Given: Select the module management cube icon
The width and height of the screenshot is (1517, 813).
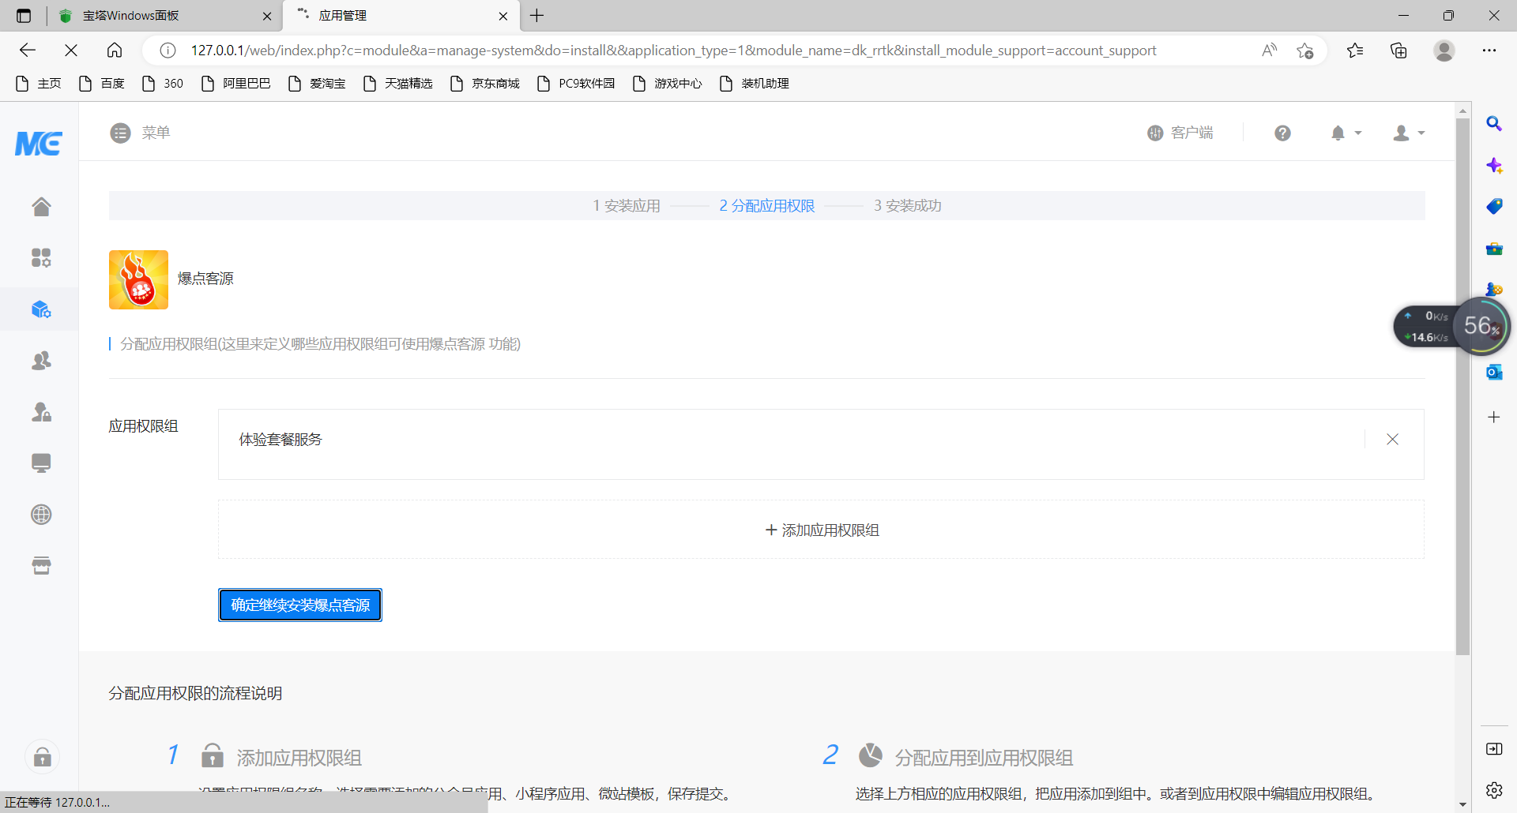Looking at the screenshot, I should pos(40,309).
